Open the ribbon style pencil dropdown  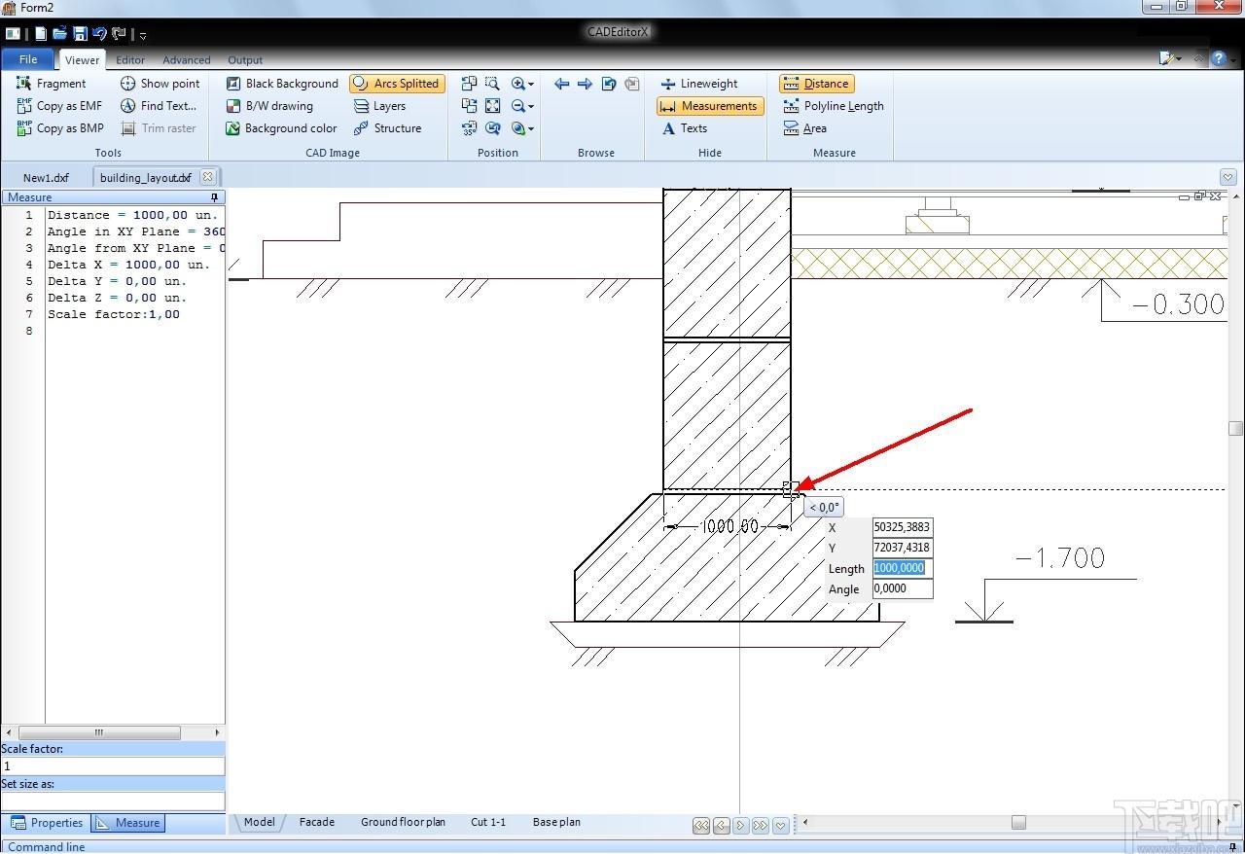[1170, 59]
